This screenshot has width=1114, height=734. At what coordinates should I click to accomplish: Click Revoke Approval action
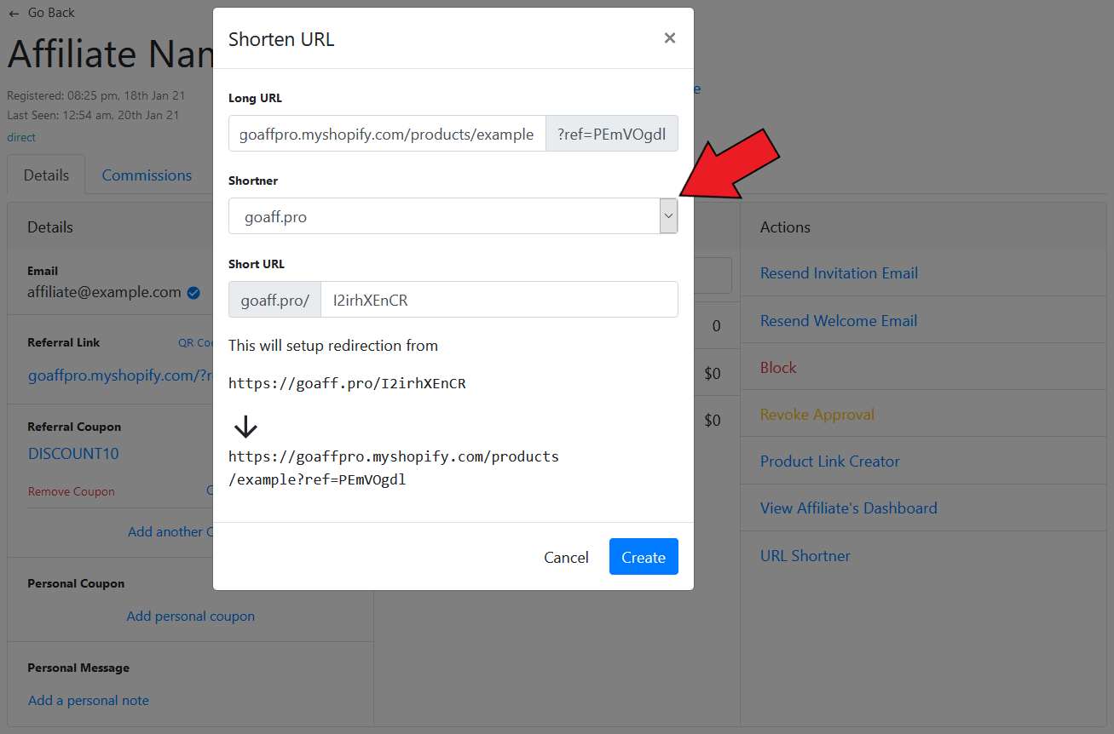tap(817, 415)
